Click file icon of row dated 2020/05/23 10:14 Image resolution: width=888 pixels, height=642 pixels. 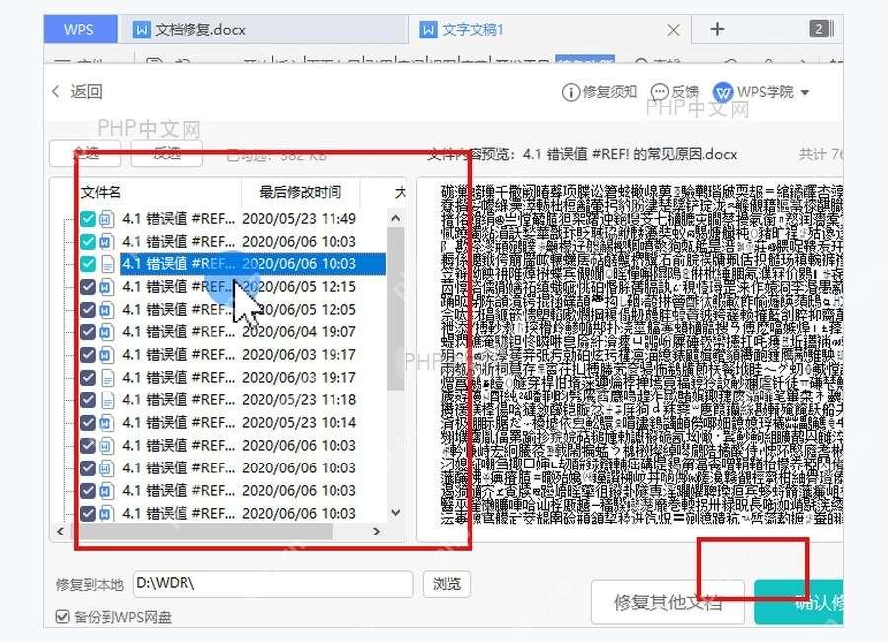107,422
